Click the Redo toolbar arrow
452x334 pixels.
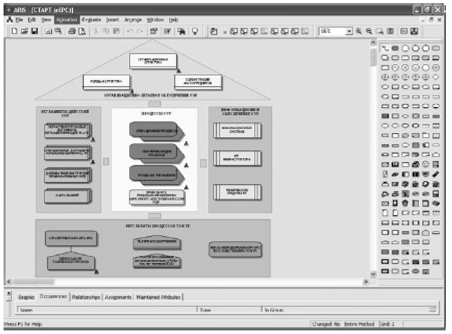coord(140,31)
